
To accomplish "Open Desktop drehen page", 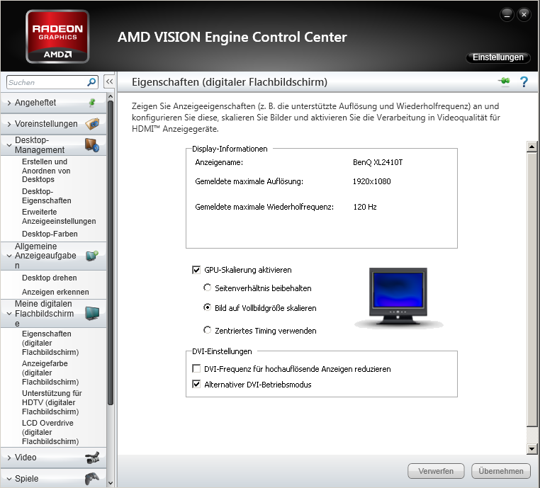I will pos(49,278).
